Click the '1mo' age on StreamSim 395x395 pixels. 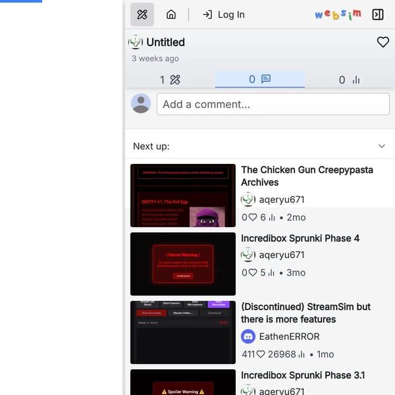(325, 354)
